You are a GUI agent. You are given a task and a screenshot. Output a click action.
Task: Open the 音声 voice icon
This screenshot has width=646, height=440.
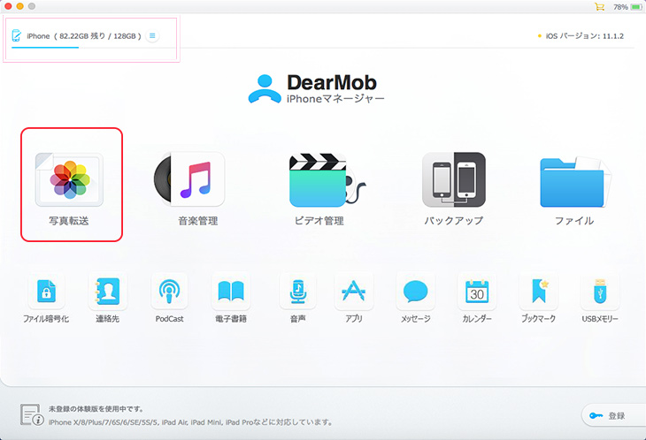(298, 292)
